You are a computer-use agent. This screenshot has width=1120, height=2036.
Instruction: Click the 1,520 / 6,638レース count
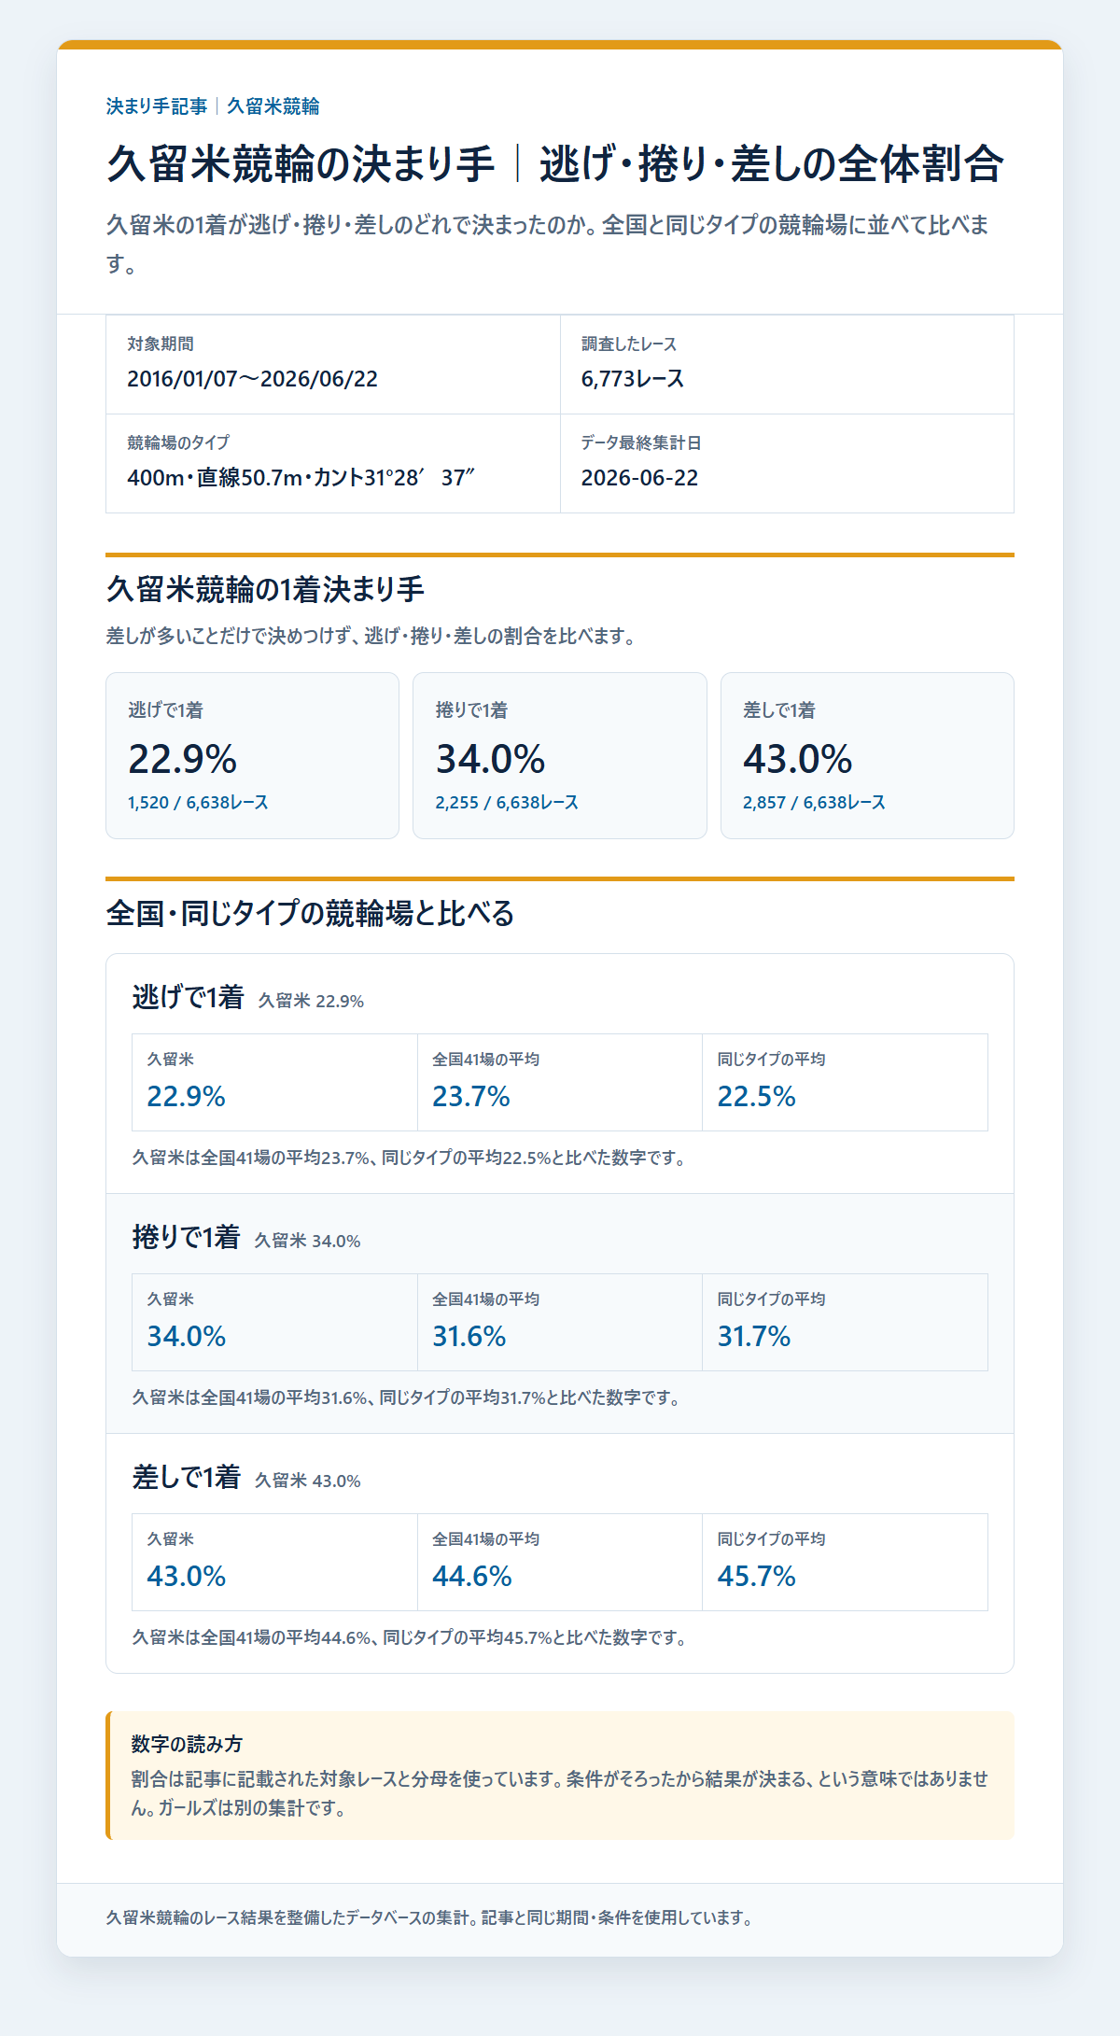[198, 803]
